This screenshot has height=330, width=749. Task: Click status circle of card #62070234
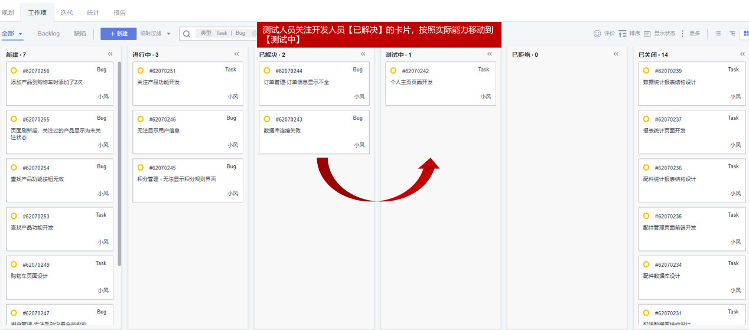tap(646, 264)
